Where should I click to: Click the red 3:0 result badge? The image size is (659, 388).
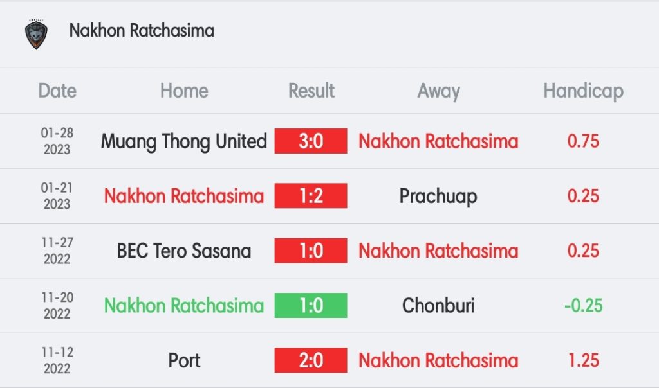(311, 141)
